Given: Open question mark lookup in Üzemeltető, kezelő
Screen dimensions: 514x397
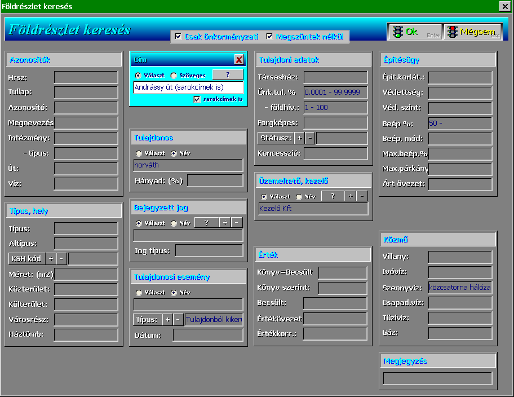Looking at the screenshot, I should pos(333,196).
